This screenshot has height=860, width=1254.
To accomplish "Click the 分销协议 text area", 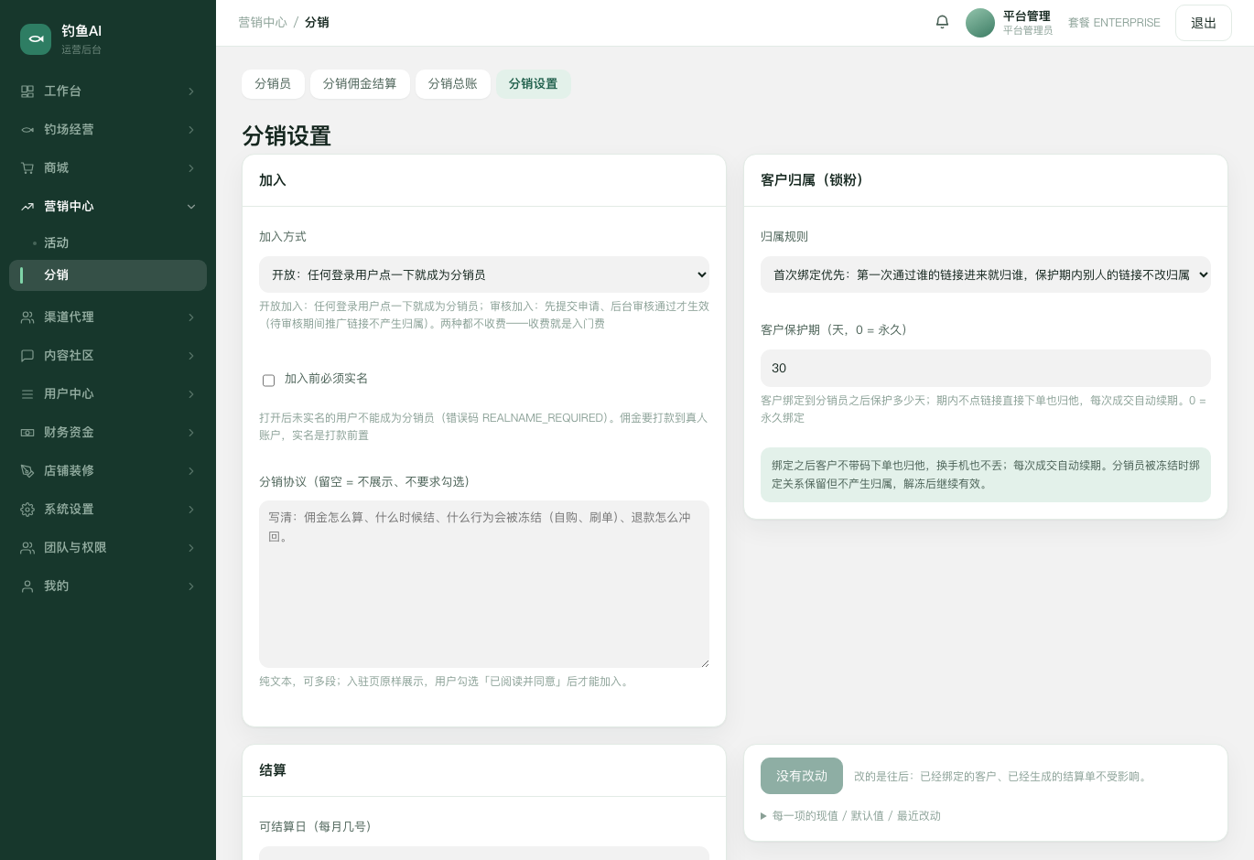I will 484,584.
